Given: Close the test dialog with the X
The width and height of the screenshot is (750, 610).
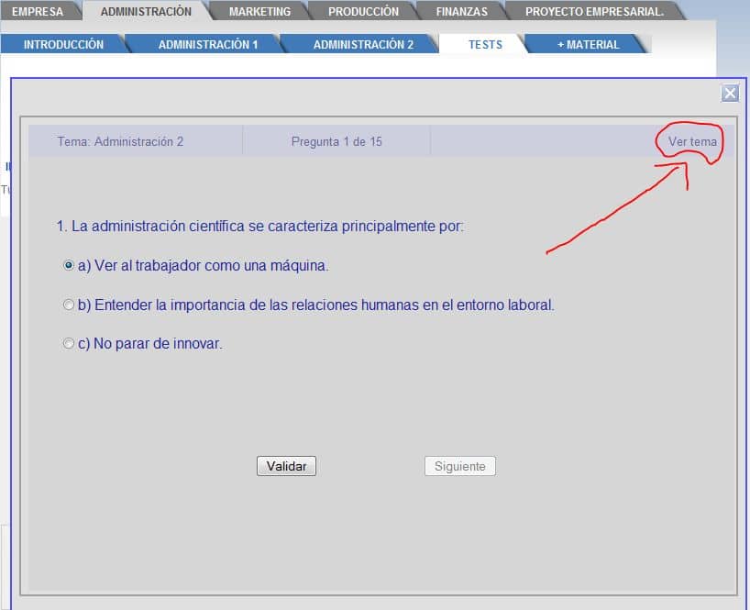Looking at the screenshot, I should 730,93.
